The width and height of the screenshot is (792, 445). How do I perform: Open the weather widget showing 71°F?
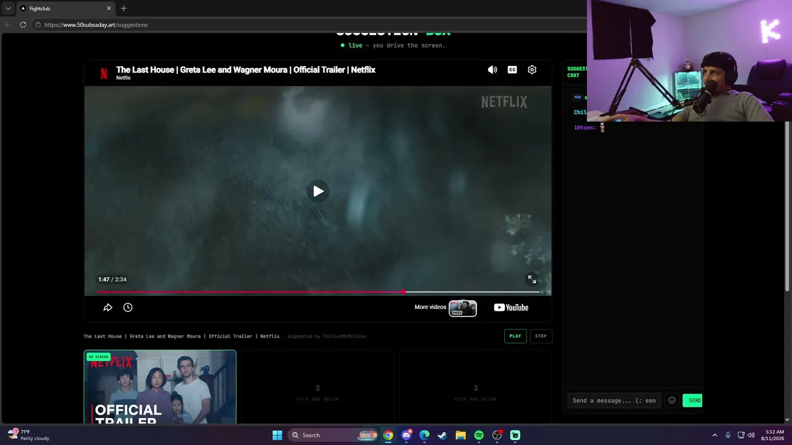tap(28, 435)
